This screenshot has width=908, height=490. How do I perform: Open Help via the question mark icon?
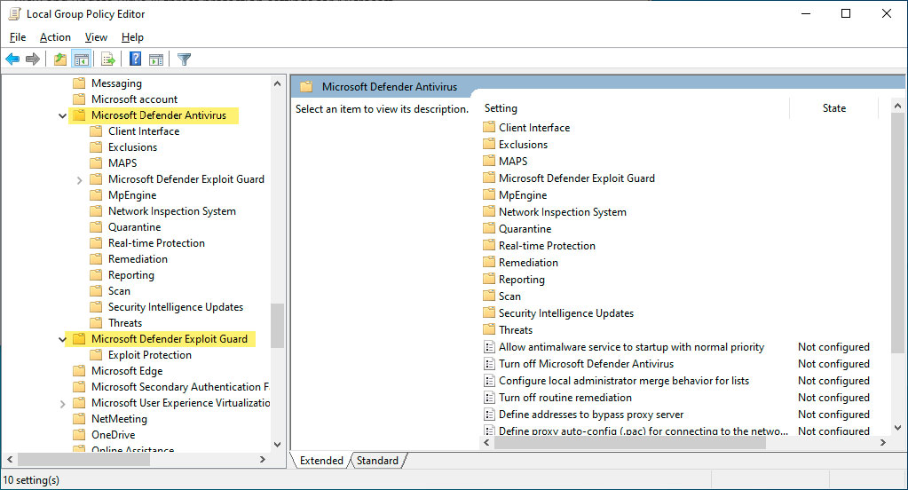tap(136, 59)
